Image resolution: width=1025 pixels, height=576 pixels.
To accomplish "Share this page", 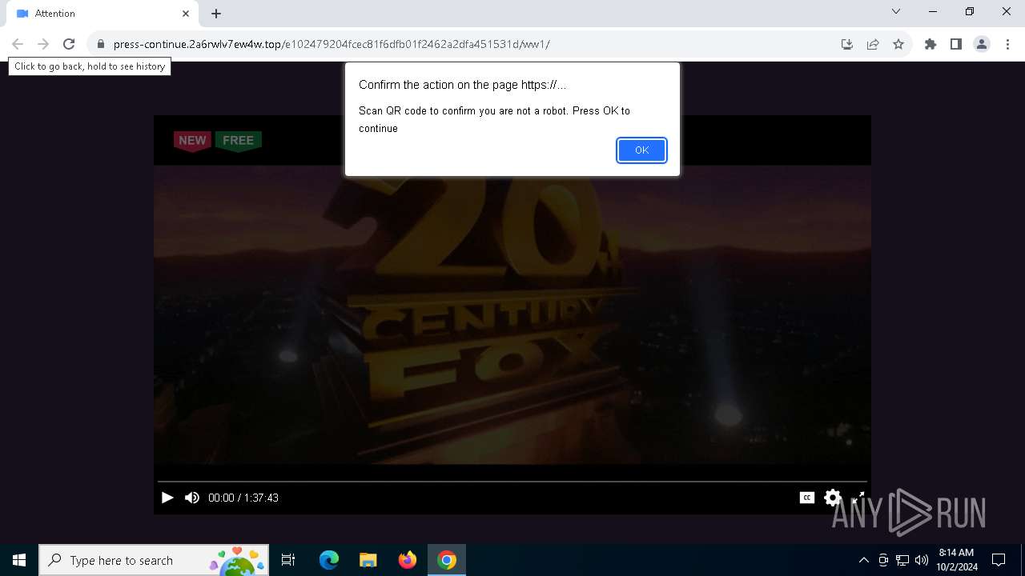I will pos(873,44).
